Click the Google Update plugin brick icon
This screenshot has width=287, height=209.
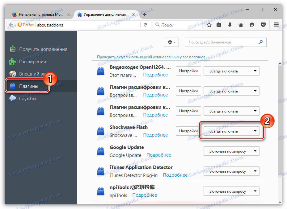pos(101,151)
